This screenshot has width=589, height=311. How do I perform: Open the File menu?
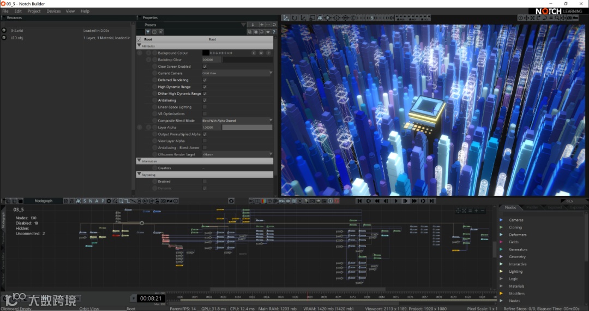5,11
